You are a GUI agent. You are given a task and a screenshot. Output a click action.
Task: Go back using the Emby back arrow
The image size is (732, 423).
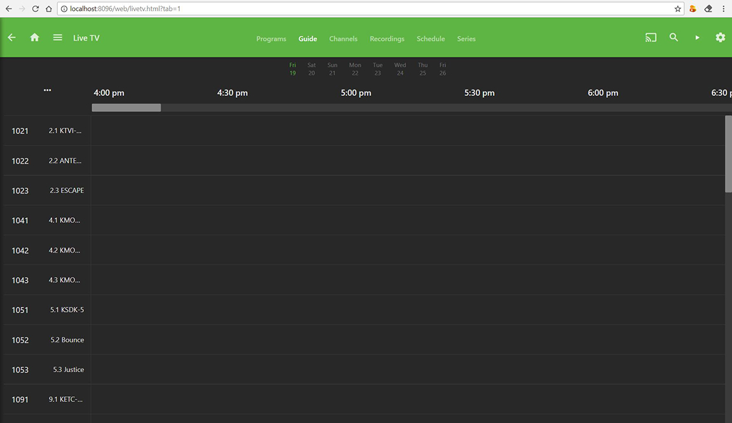pos(11,37)
